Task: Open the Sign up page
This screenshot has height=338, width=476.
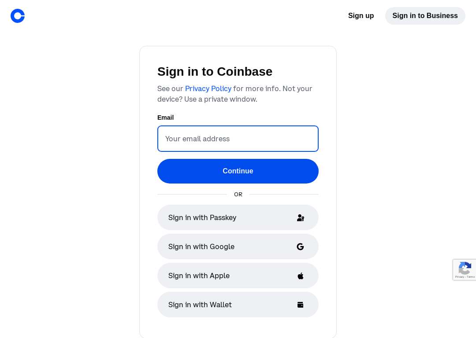Action: (x=361, y=16)
